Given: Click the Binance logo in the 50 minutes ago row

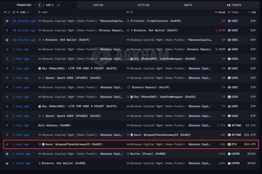Looking at the screenshot, I should tap(132, 30).
